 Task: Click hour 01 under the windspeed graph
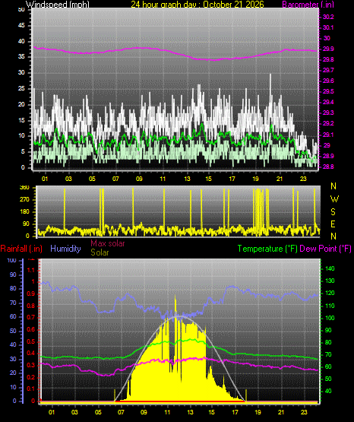coord(45,179)
